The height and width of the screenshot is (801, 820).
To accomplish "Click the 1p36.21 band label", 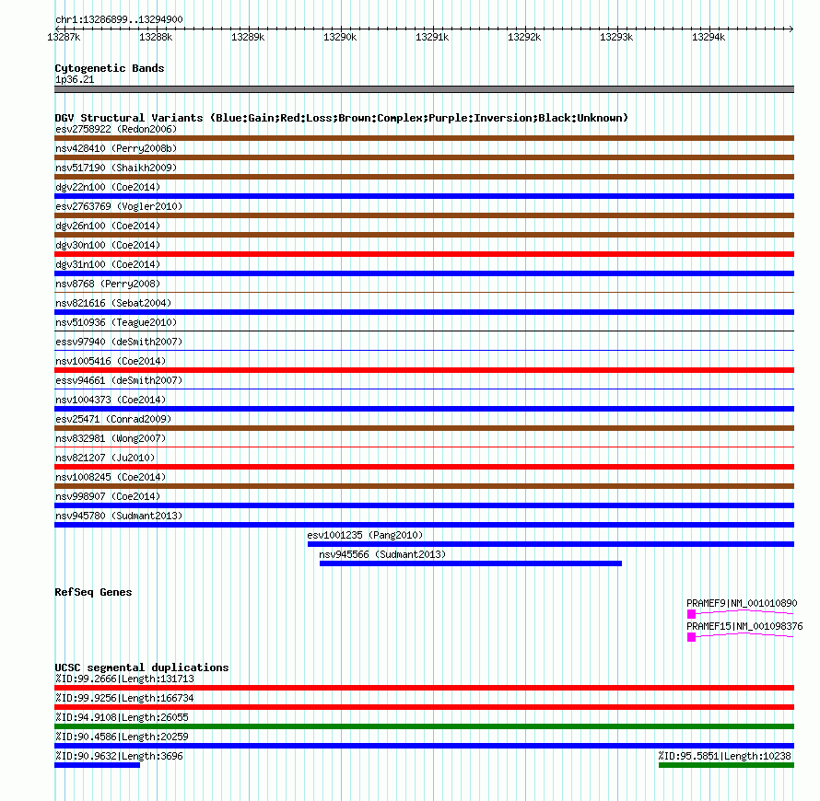I will pyautogui.click(x=75, y=79).
